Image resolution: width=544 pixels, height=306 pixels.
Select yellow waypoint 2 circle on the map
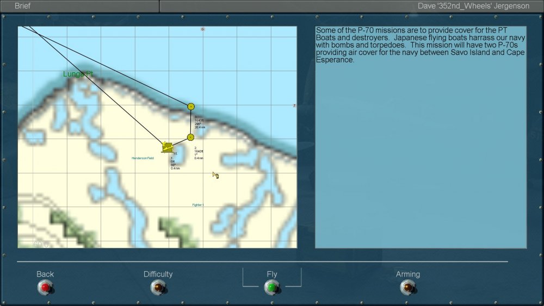190,137
